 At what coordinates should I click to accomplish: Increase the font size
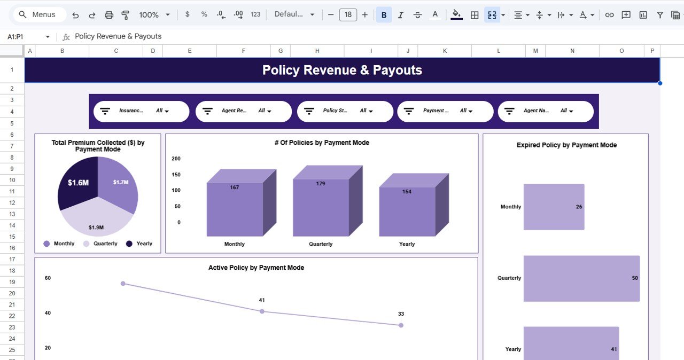coord(364,14)
